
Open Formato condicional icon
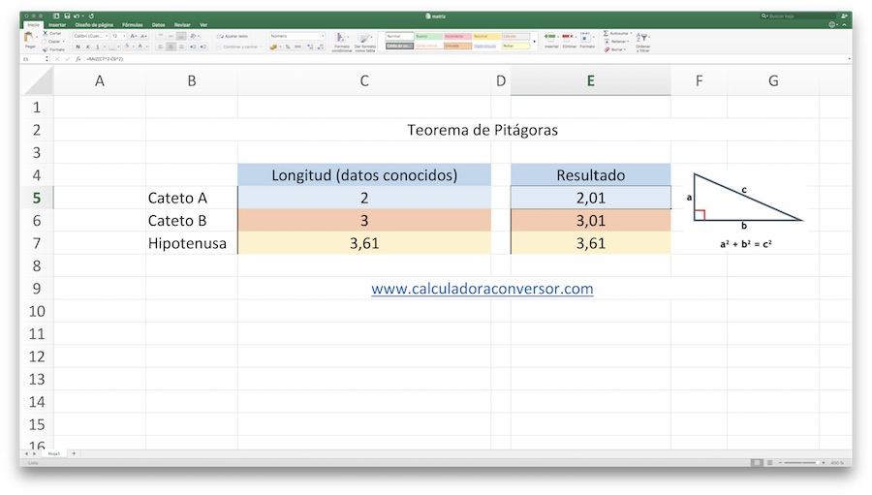pyautogui.click(x=339, y=37)
